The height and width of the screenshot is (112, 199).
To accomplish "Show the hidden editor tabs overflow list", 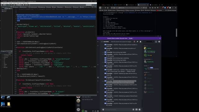I will [92, 7].
